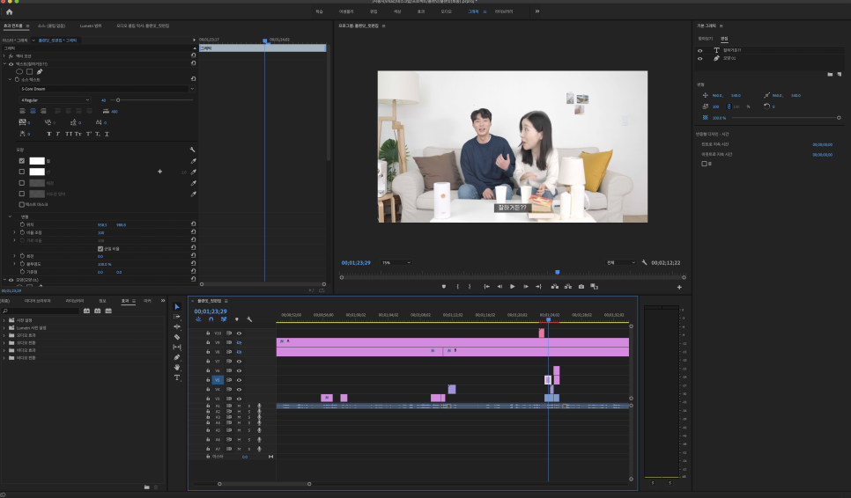Toggle uniform scale checkbox

point(100,248)
